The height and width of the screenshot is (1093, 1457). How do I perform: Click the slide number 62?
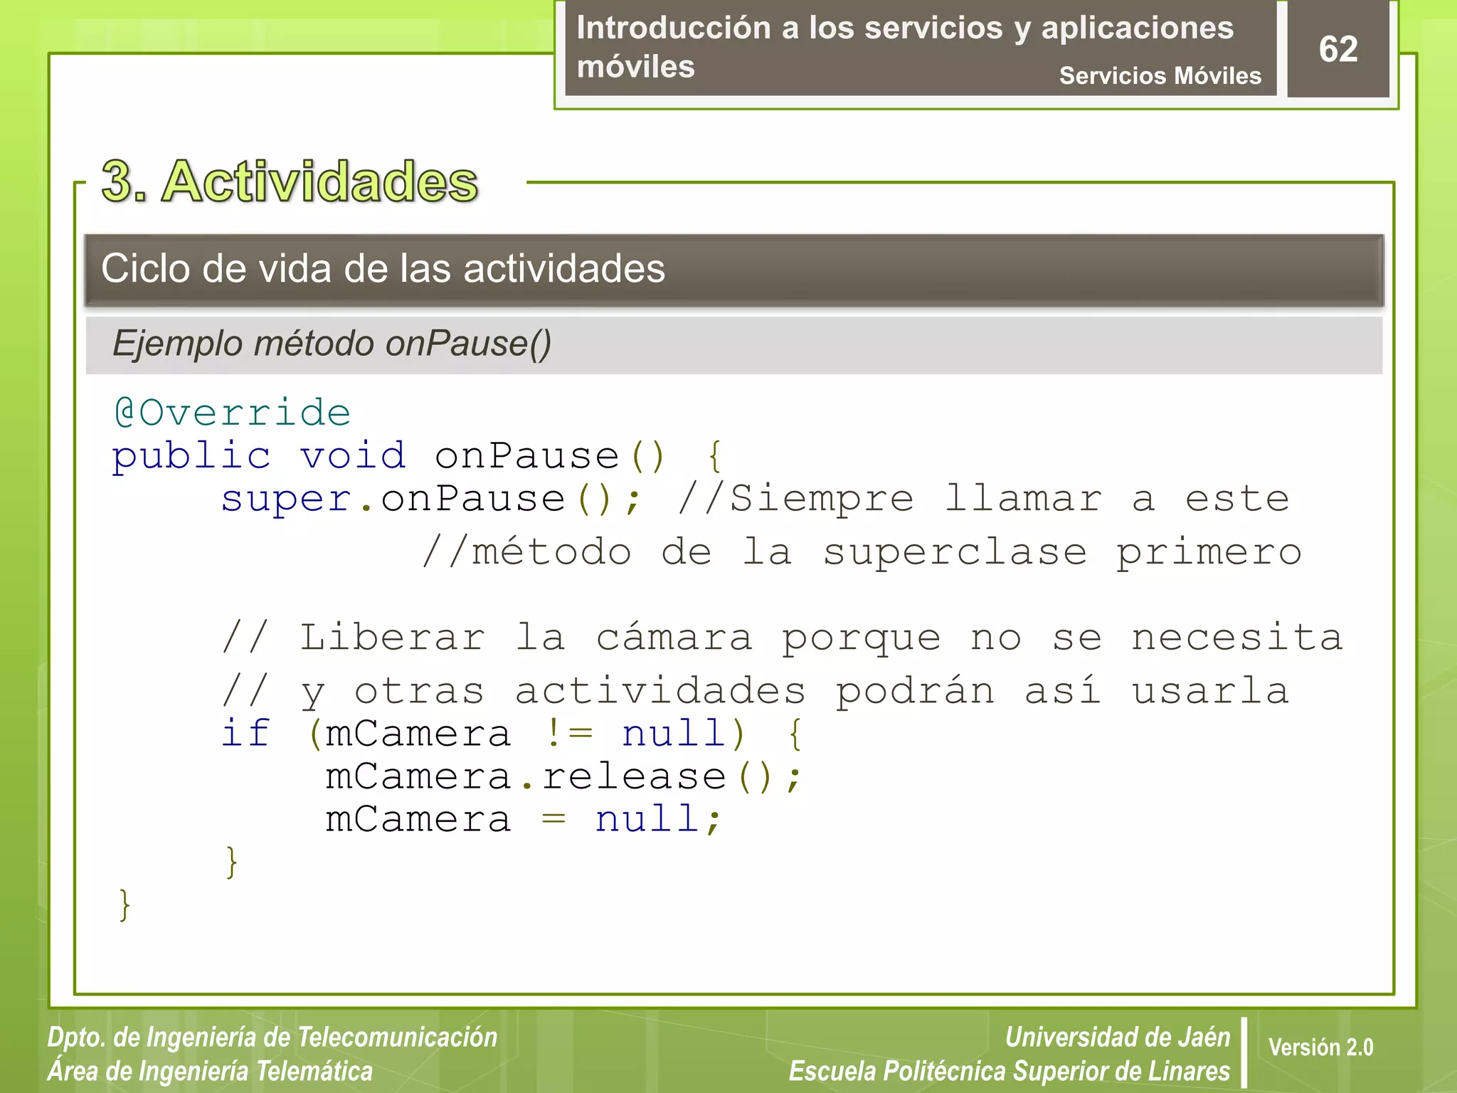coord(1337,49)
